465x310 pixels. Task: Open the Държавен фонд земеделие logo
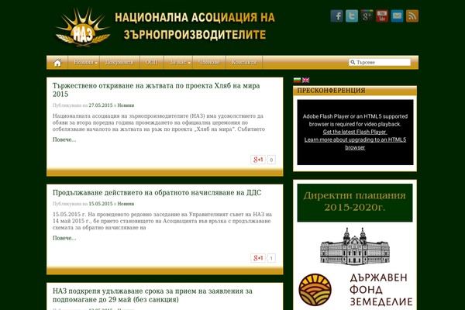[x=355, y=290]
